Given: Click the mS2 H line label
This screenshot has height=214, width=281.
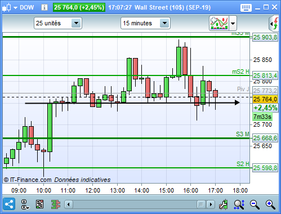Looking at the screenshot, I should click(240, 72).
